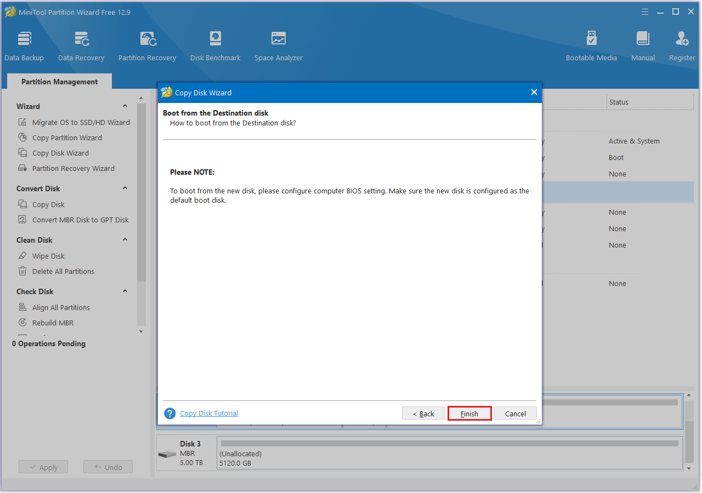The width and height of the screenshot is (702, 493).
Task: Click the MiniTool app logo in title bar
Action: pyautogui.click(x=10, y=12)
